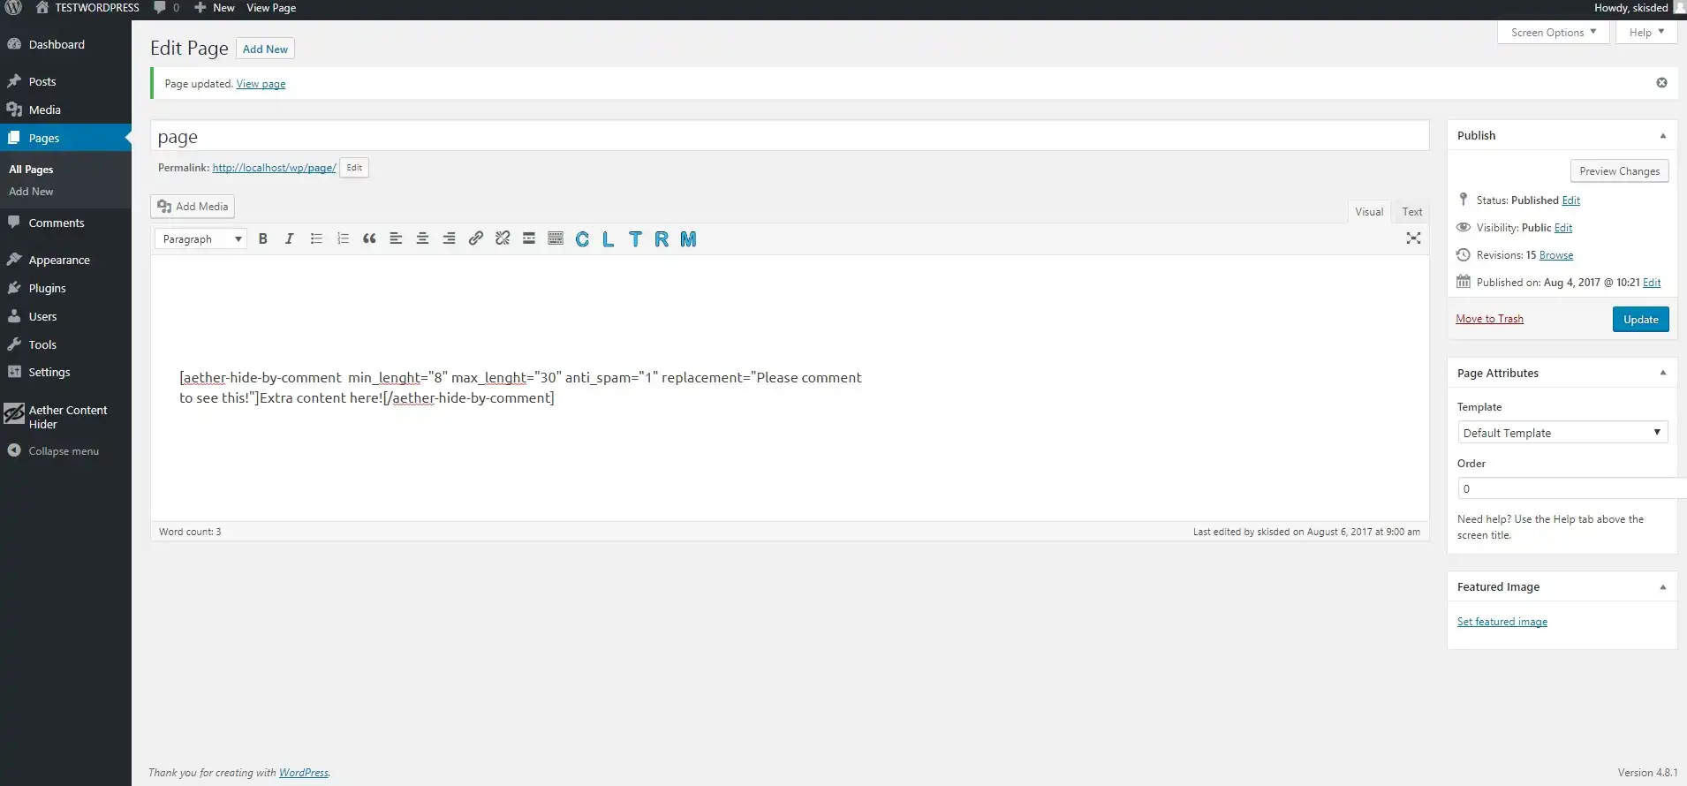Click the WordPress logo in admin bar
Viewport: 1687px width, 786px height.
click(13, 7)
